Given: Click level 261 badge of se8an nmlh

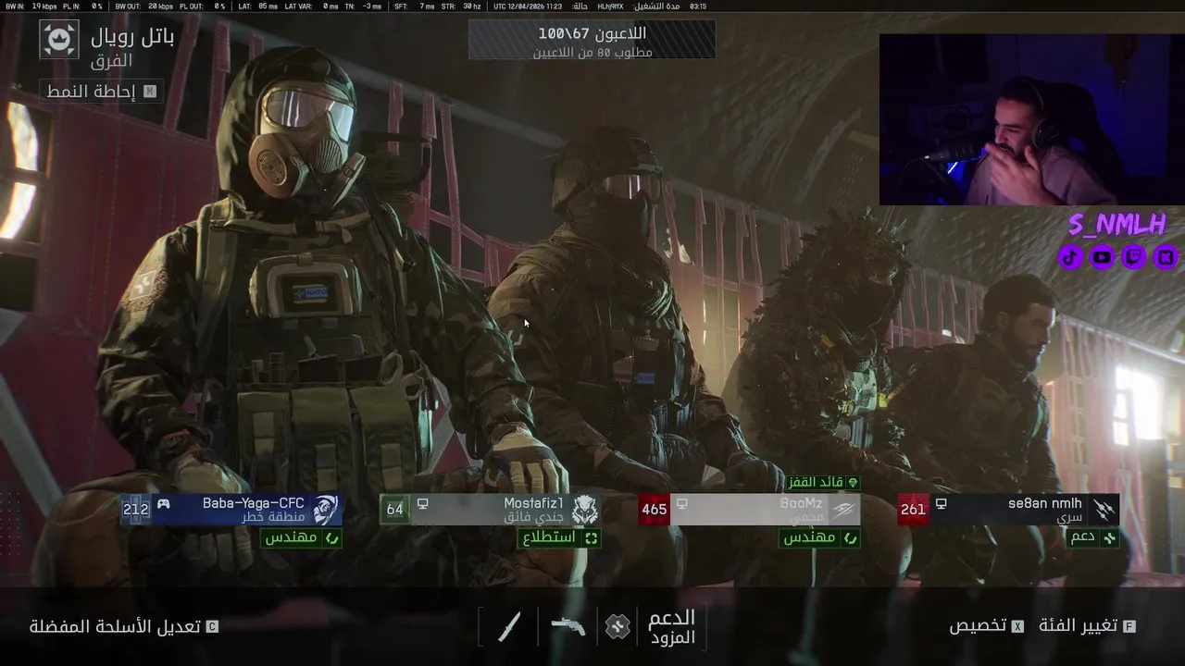Looking at the screenshot, I should tap(913, 510).
